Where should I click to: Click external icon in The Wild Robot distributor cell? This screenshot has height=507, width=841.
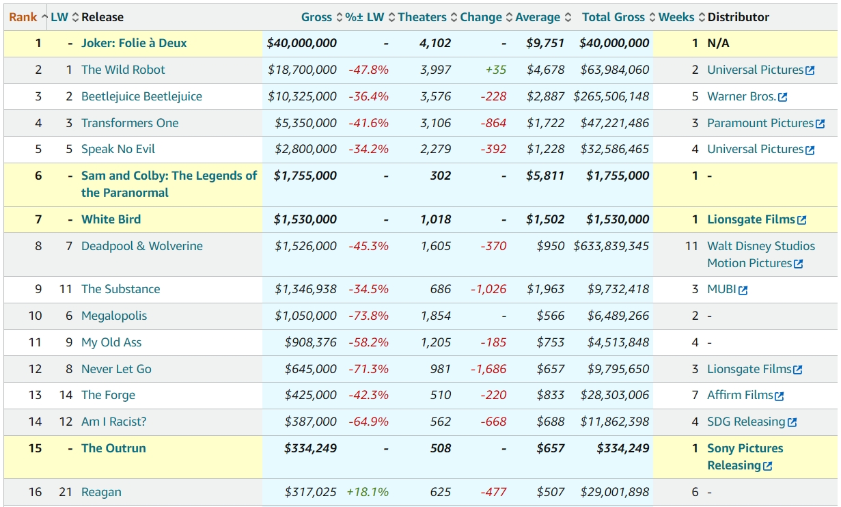pyautogui.click(x=810, y=70)
